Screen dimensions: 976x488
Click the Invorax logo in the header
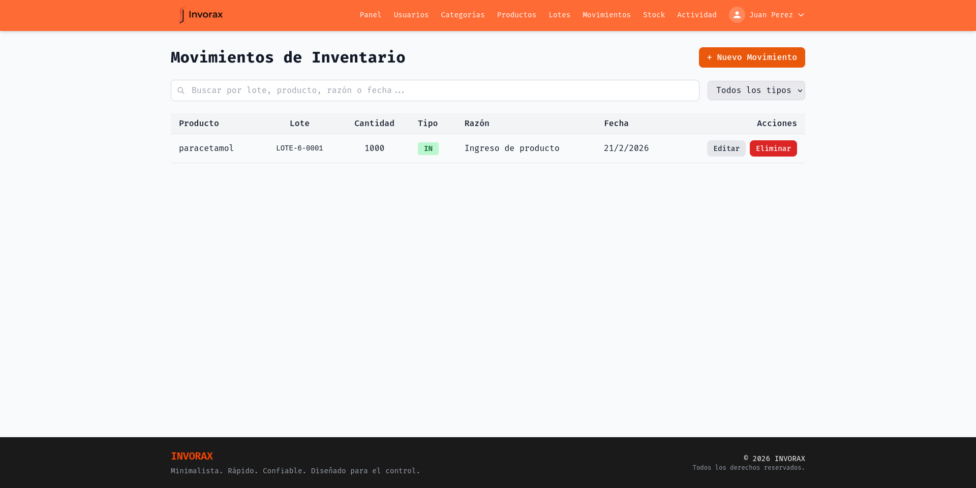[201, 15]
